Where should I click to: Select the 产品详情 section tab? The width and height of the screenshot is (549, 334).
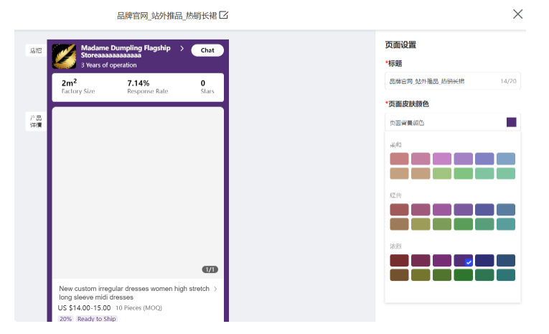tap(34, 121)
